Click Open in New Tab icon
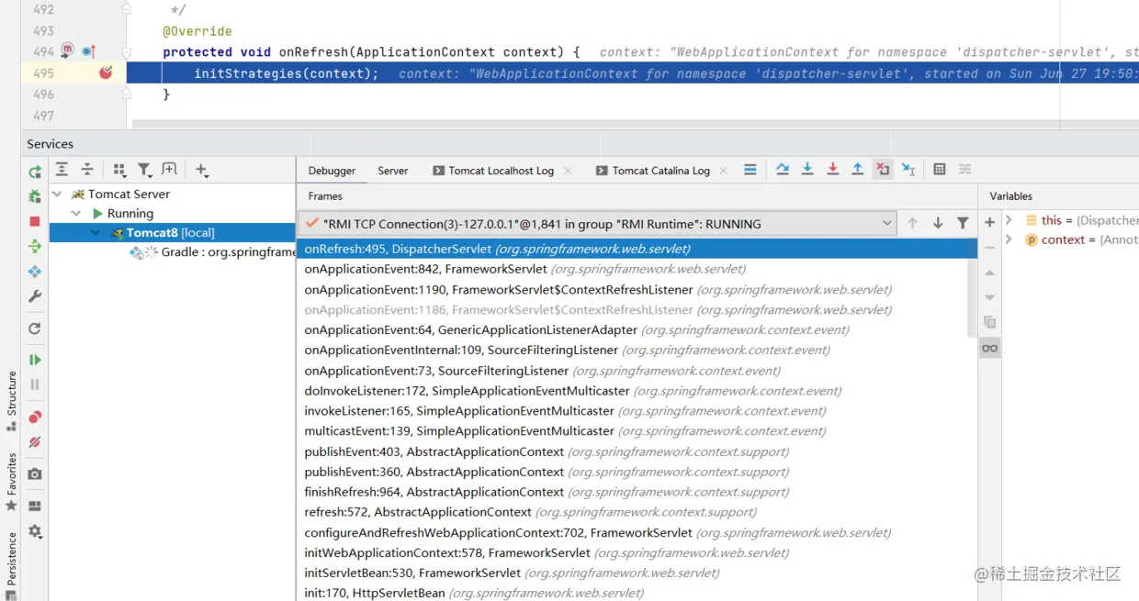The image size is (1139, 601). tap(169, 169)
